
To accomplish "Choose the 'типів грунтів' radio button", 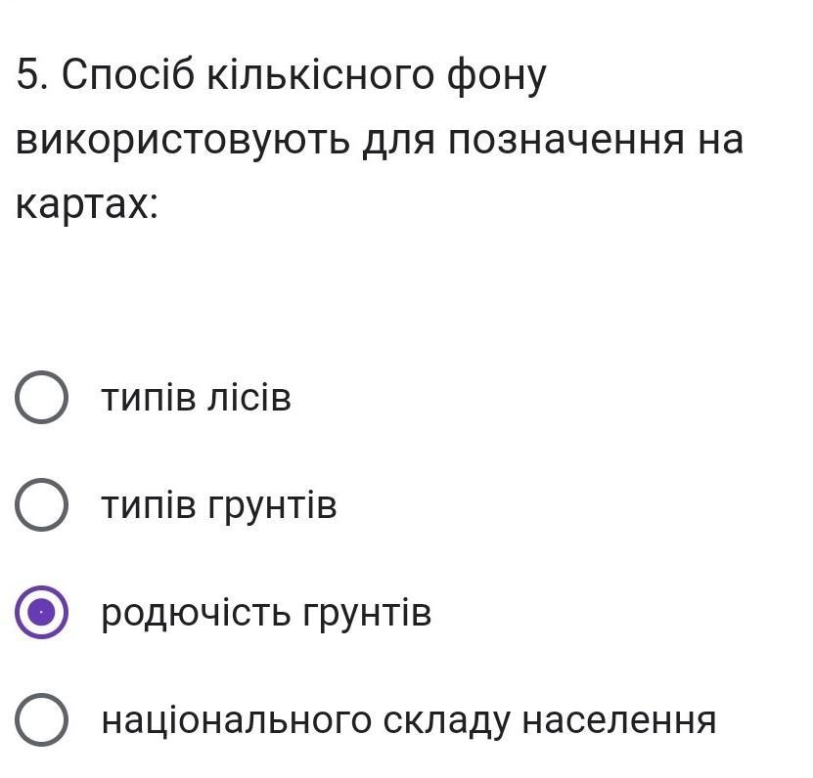I will pyautogui.click(x=41, y=504).
